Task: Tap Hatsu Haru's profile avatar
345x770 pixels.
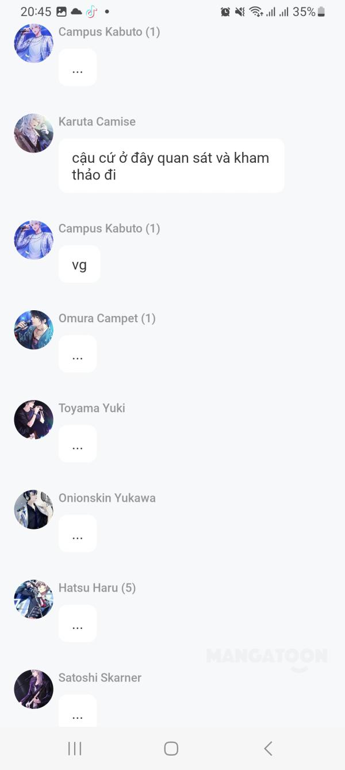Action: pos(34,599)
